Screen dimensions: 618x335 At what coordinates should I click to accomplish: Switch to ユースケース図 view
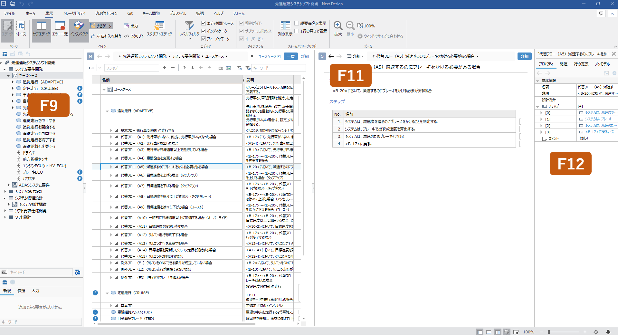269,56
